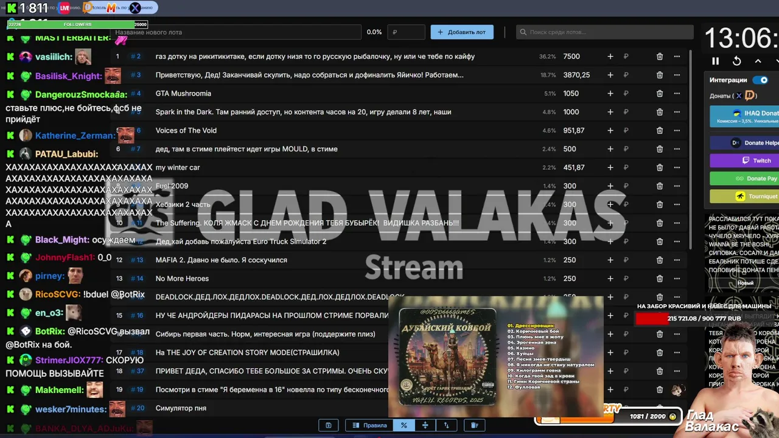
Task: Click the Kick logo icon beside viewer count
Action: pos(11,8)
